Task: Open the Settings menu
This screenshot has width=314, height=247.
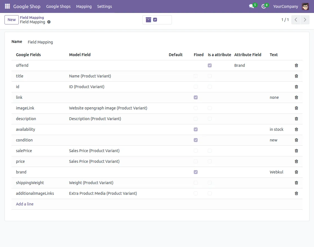Action: click(x=104, y=6)
